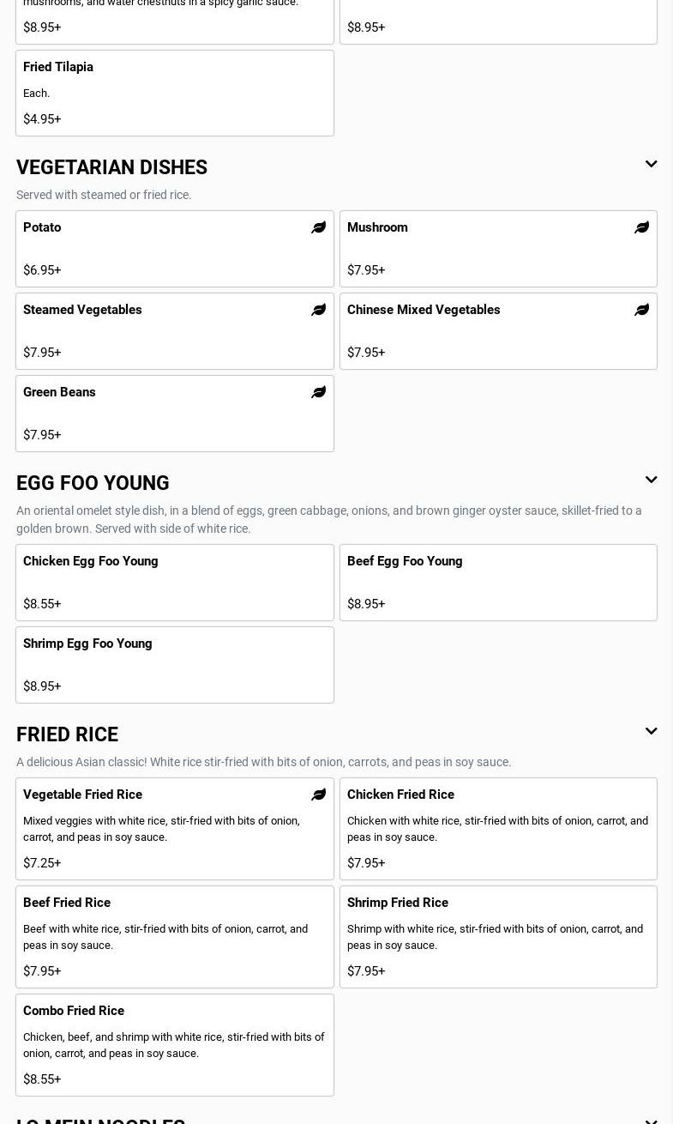
Task: Collapse the Vegetarian Dishes section
Action: click(x=651, y=164)
